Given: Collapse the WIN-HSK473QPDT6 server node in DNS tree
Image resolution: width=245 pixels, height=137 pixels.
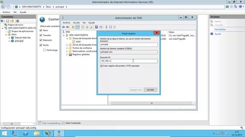Looking at the screenshot, I should click(x=64, y=35).
